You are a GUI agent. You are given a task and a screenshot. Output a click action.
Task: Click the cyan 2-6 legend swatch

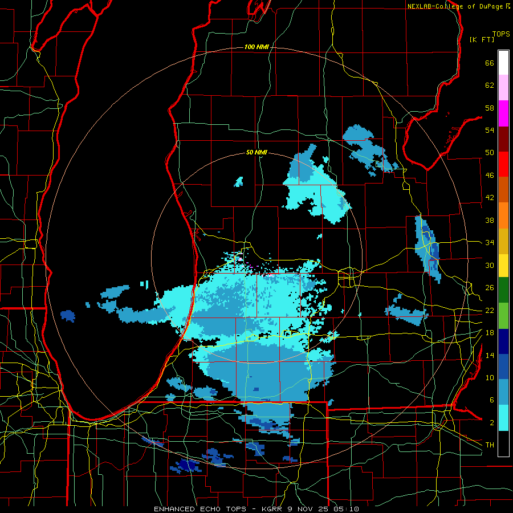pyautogui.click(x=503, y=418)
